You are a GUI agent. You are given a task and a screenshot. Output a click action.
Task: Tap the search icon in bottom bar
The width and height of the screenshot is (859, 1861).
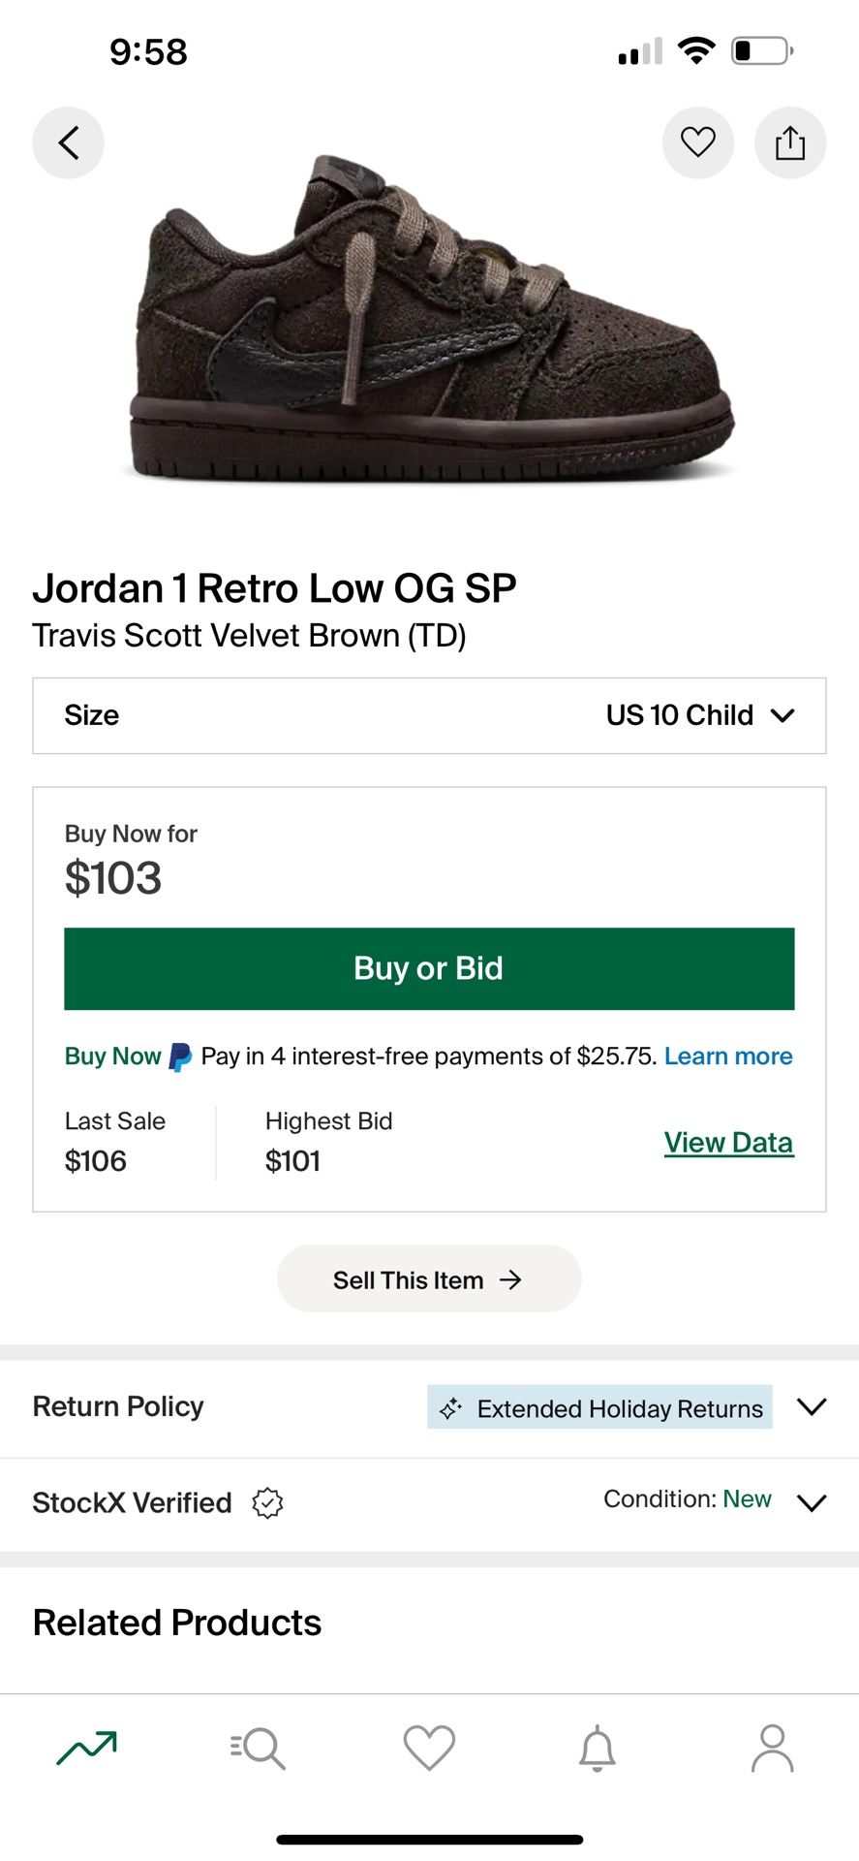tap(257, 1748)
